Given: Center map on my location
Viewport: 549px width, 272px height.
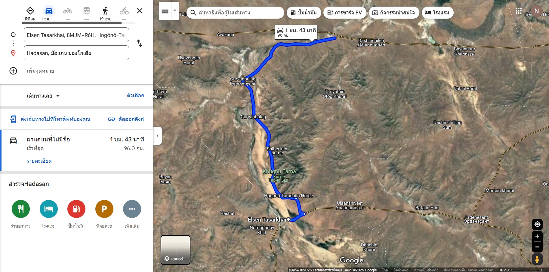Looking at the screenshot, I should [537, 224].
